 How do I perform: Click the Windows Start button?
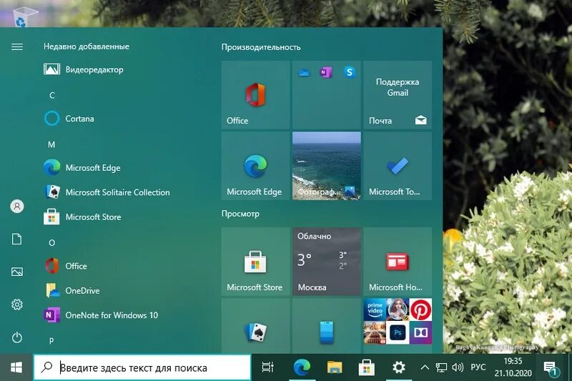pyautogui.click(x=16, y=367)
